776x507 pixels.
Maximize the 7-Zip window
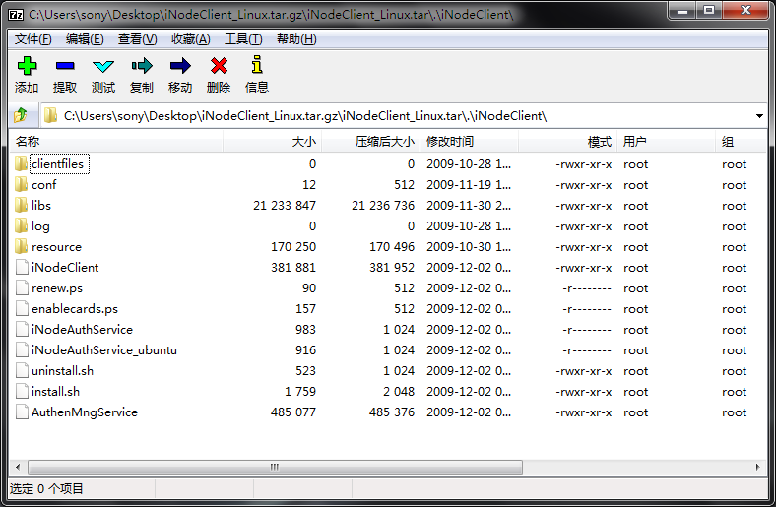click(709, 11)
